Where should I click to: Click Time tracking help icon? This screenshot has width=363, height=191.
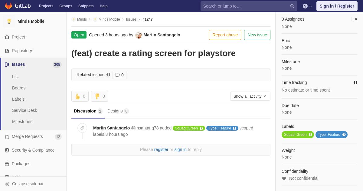(x=355, y=82)
